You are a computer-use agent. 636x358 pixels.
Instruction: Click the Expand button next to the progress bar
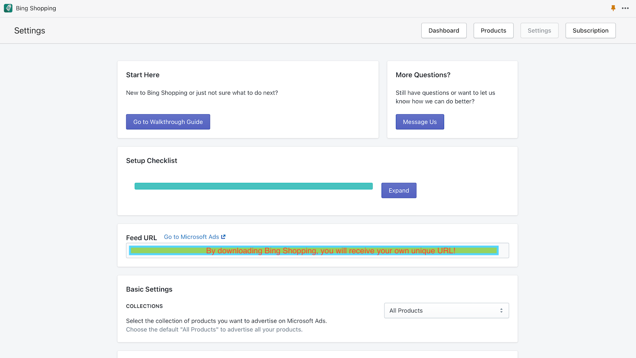click(x=399, y=190)
